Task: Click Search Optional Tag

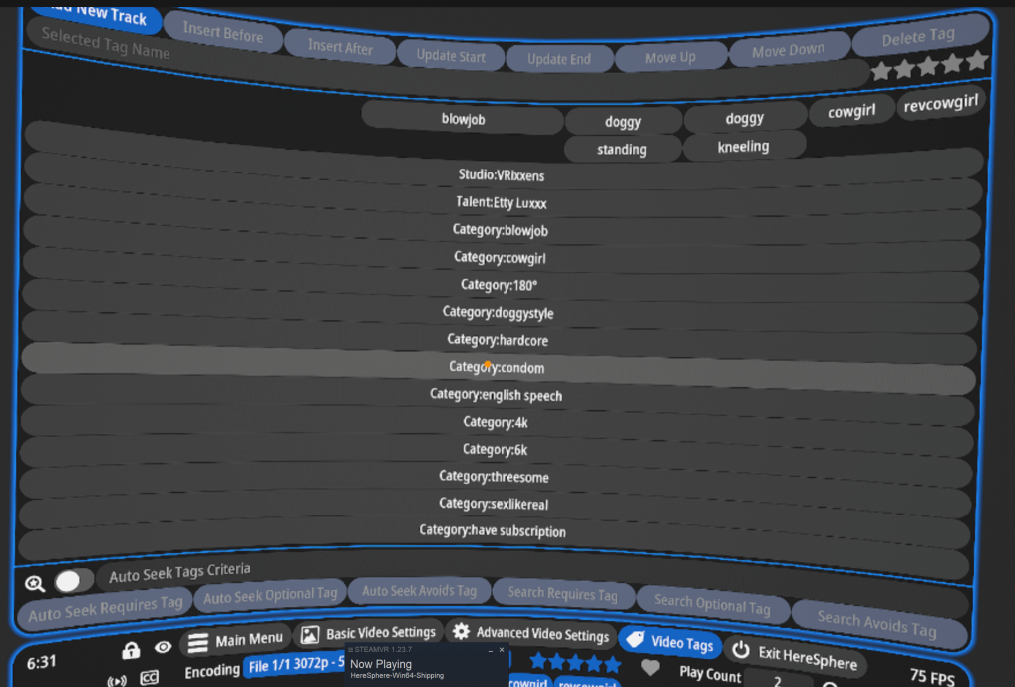Action: pyautogui.click(x=712, y=604)
